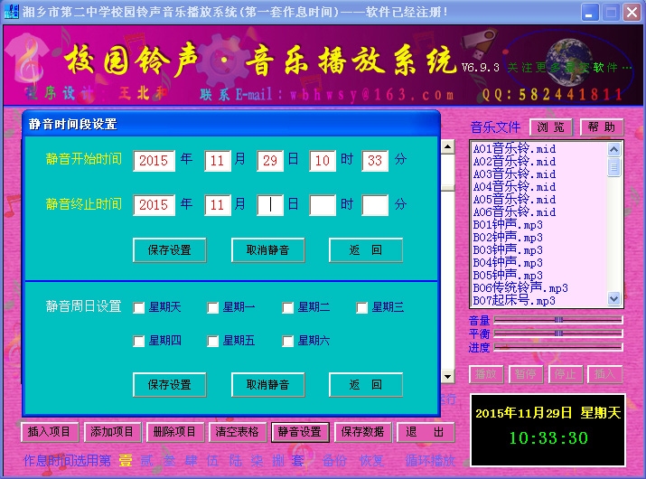Click the 删除项目 button
This screenshot has height=479, width=646.
174,432
